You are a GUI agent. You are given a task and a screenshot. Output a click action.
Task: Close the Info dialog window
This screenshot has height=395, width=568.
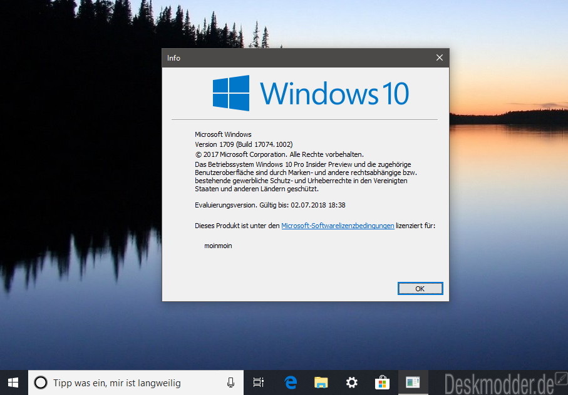pyautogui.click(x=440, y=58)
